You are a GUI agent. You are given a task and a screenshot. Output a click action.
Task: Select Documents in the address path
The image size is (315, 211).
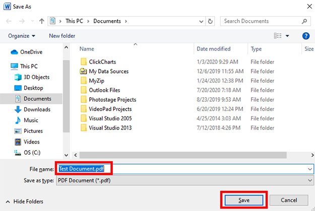[x=107, y=21]
